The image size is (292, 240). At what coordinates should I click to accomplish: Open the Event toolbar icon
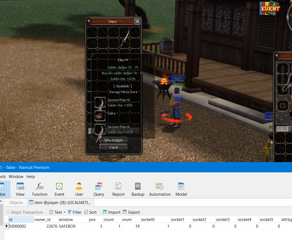tap(59, 189)
